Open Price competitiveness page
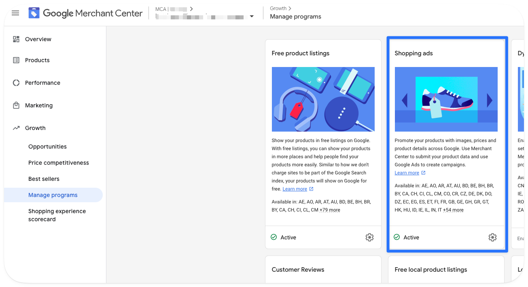 (x=59, y=163)
